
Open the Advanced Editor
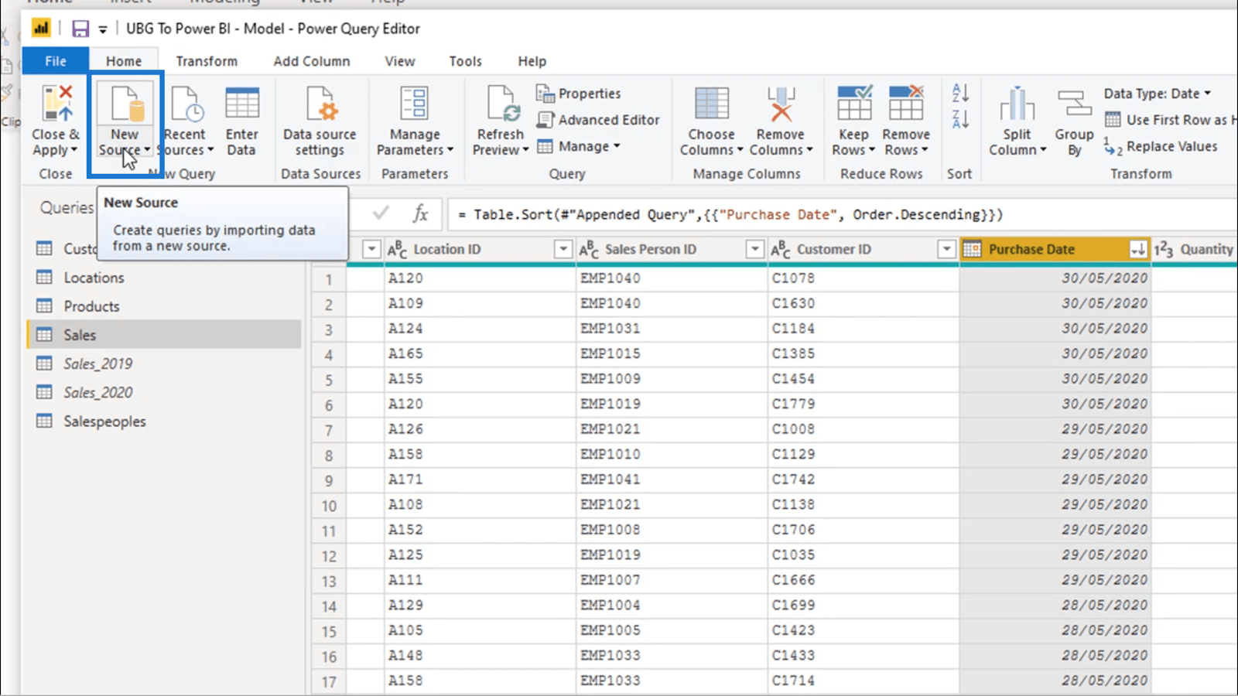598,120
